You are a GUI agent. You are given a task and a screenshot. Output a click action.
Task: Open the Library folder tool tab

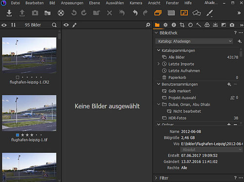(x=157, y=25)
